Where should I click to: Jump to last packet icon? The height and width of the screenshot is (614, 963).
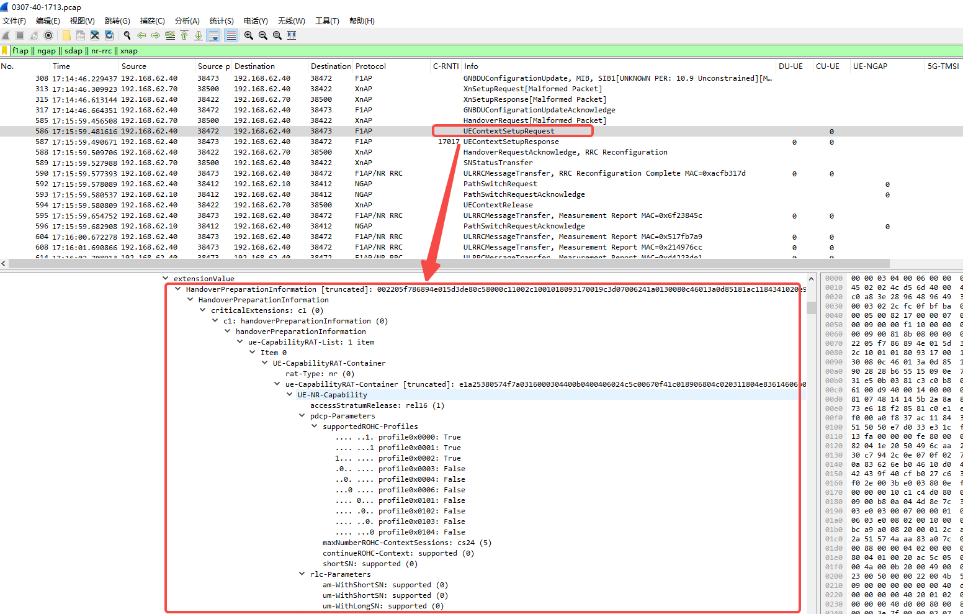[199, 35]
